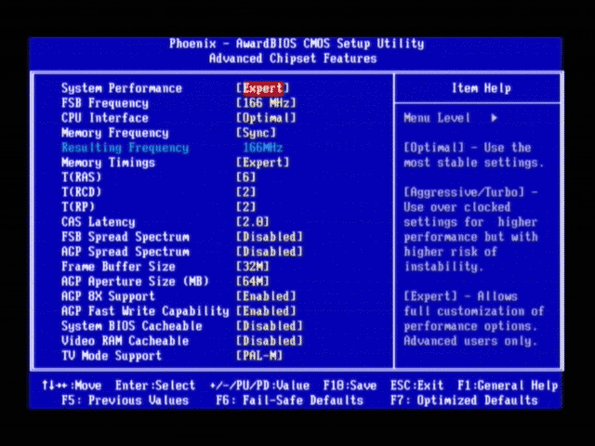
Task: Click the Item Help panel heading
Action: 482,88
